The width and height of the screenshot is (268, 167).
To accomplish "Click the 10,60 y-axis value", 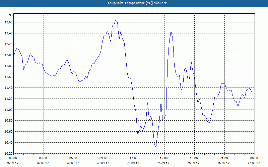I will pyautogui.click(x=8, y=132).
